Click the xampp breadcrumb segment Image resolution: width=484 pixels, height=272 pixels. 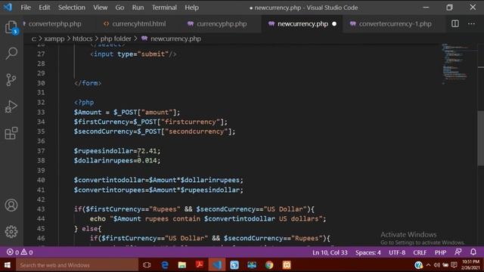click(x=54, y=39)
